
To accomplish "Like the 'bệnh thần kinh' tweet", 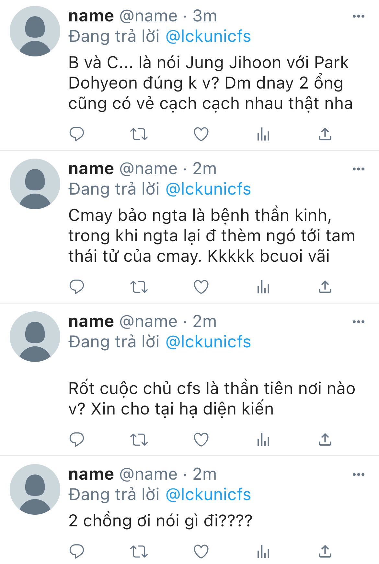I will coord(201,287).
